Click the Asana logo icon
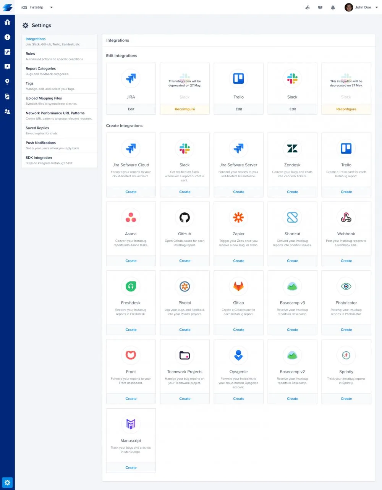This screenshot has width=382, height=490. point(131,217)
